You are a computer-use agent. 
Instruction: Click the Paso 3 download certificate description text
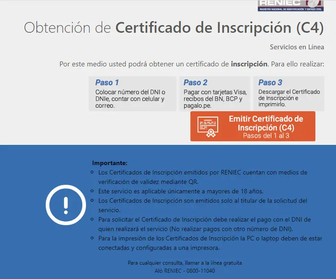(x=289, y=98)
